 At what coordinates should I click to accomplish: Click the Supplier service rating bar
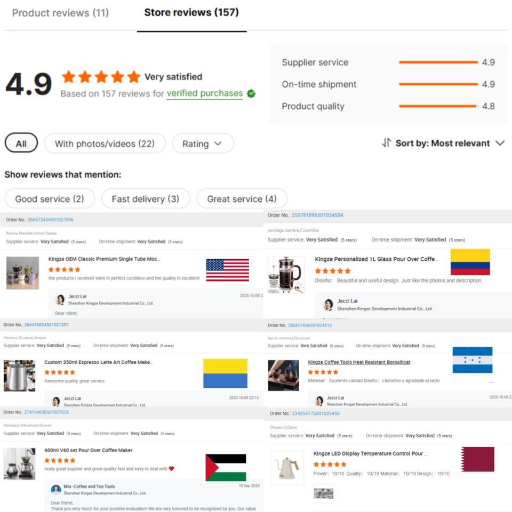[438, 62]
